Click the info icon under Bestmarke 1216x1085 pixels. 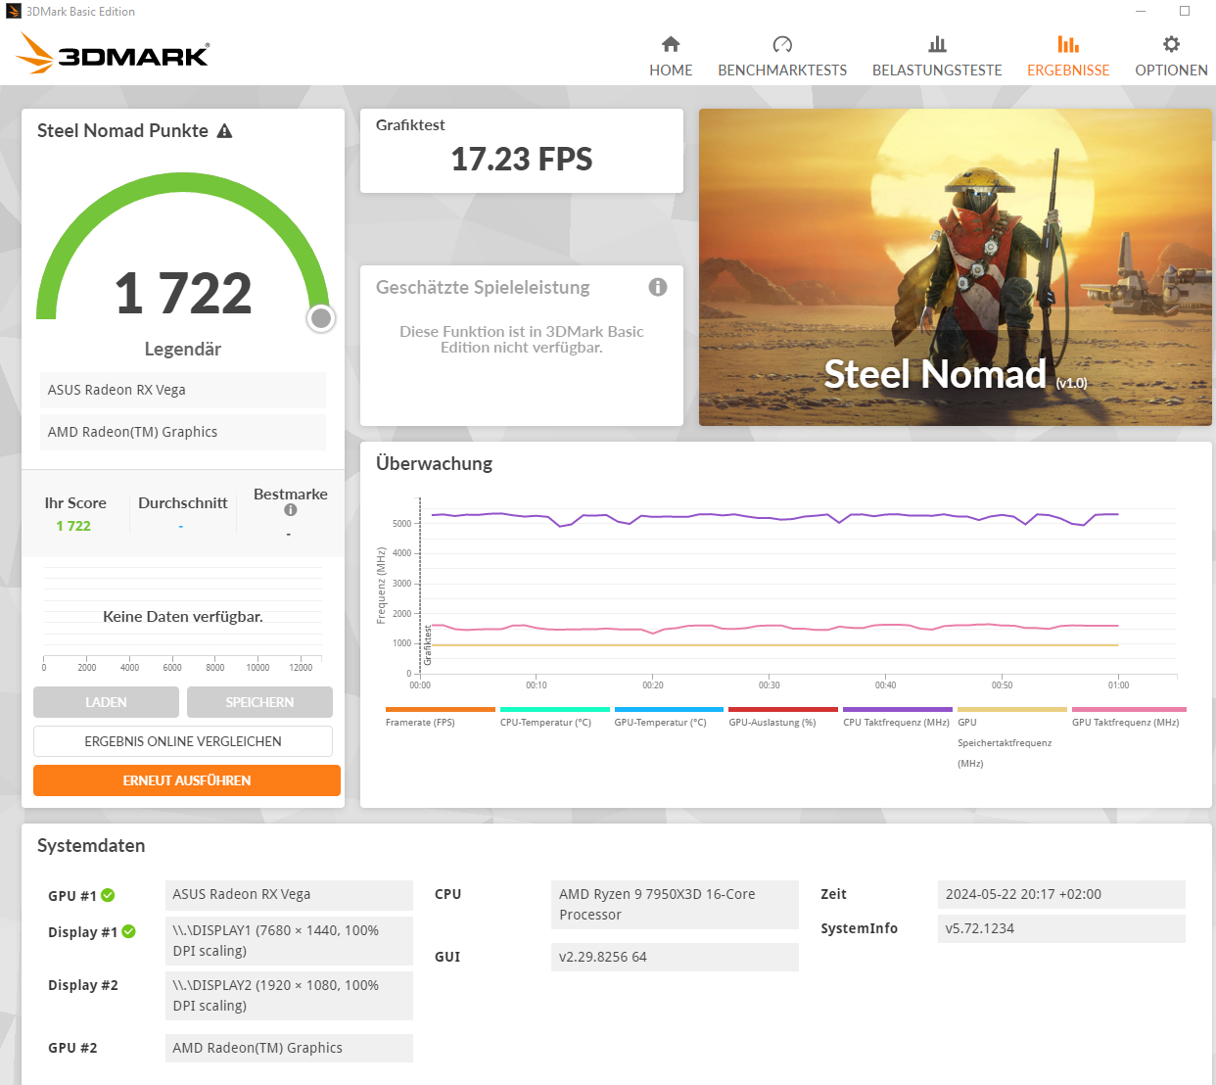click(x=291, y=510)
